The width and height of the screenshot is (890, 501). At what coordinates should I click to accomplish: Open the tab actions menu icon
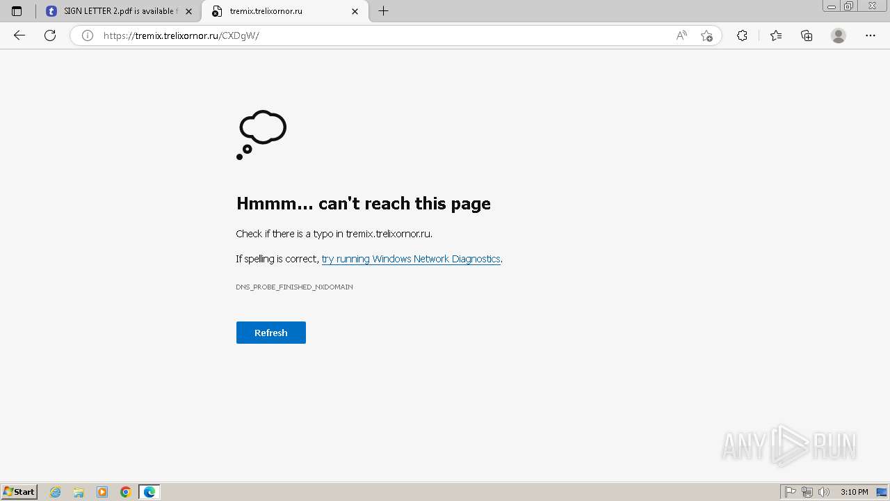(x=17, y=11)
